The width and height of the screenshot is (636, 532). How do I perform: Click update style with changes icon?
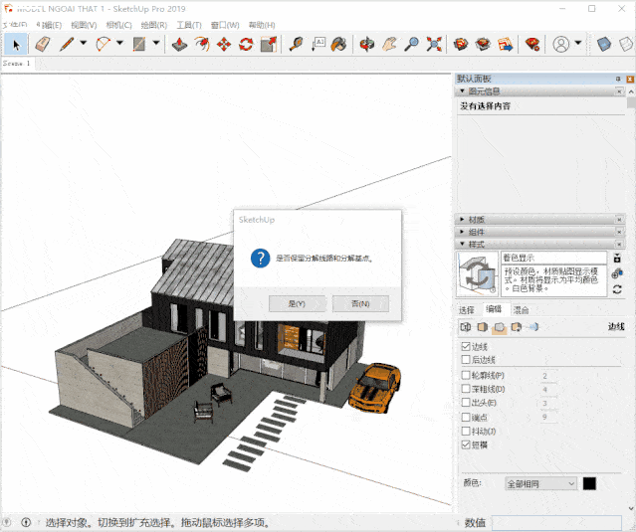coord(617,289)
